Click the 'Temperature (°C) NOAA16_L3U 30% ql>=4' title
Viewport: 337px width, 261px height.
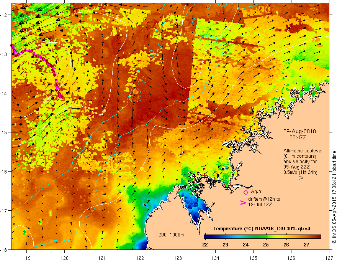[262, 229]
